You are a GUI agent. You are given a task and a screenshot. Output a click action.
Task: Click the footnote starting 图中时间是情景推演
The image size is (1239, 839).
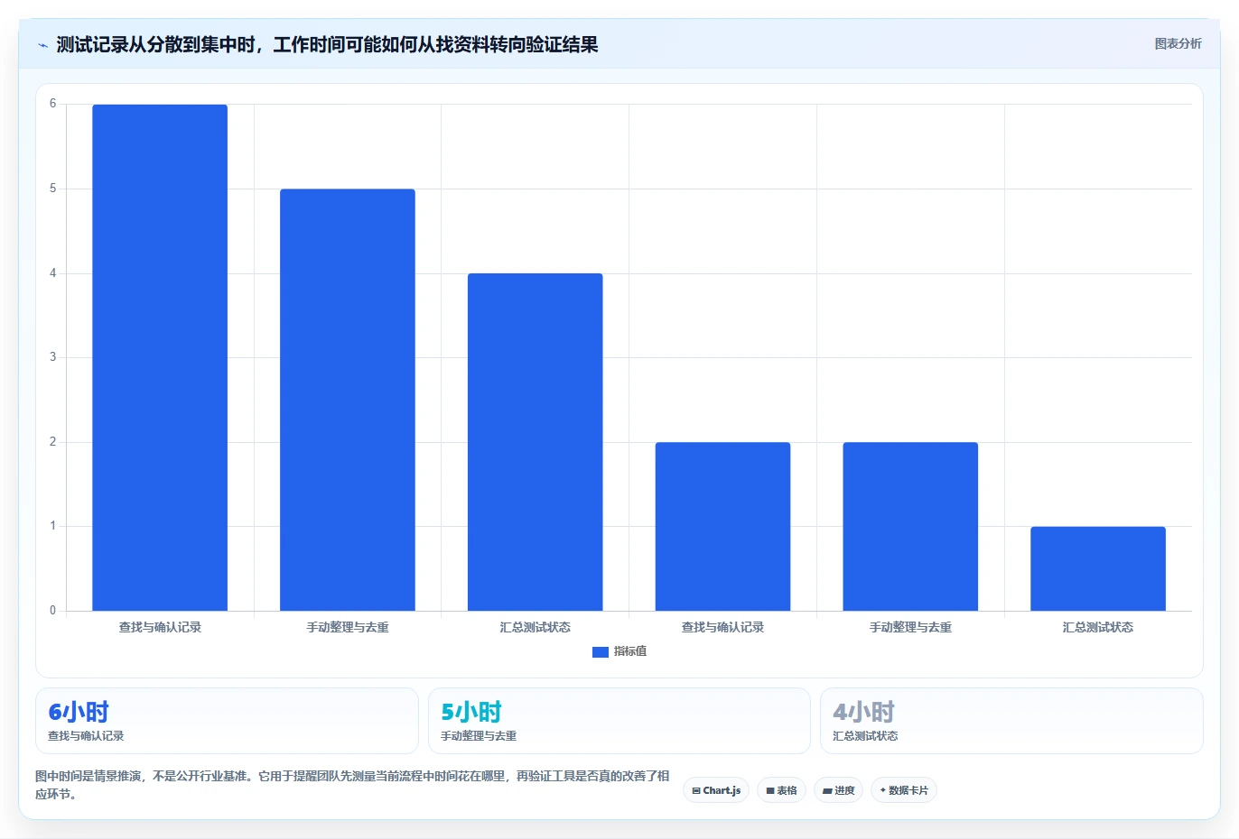352,785
